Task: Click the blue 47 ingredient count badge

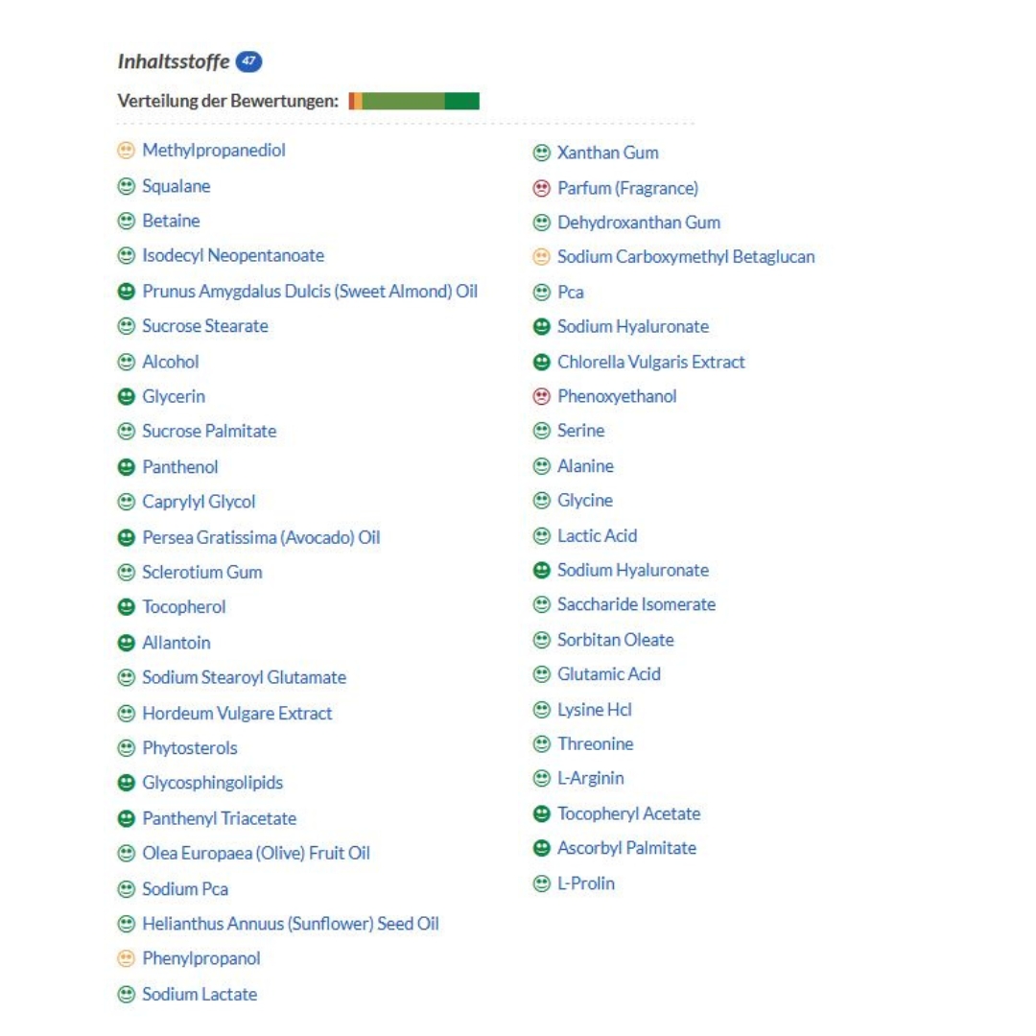Action: 248,62
